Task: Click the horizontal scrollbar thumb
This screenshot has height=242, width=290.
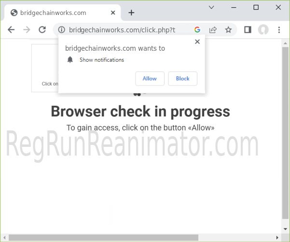Action: [104, 237]
